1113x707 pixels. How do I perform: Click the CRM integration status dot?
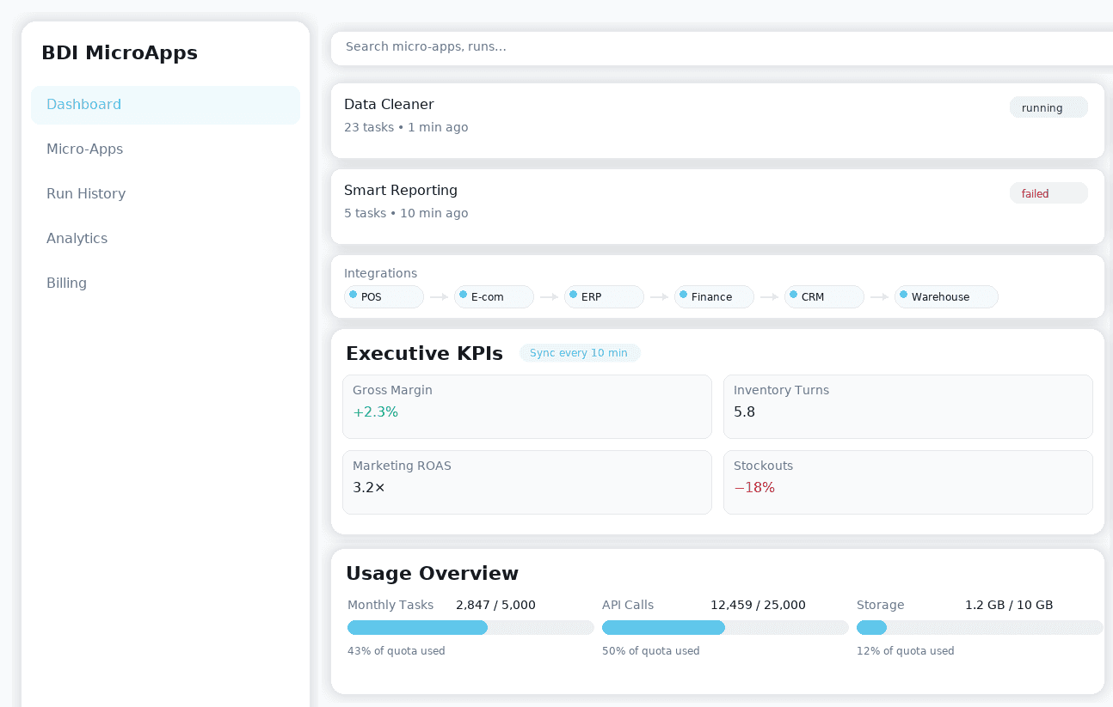click(x=793, y=295)
